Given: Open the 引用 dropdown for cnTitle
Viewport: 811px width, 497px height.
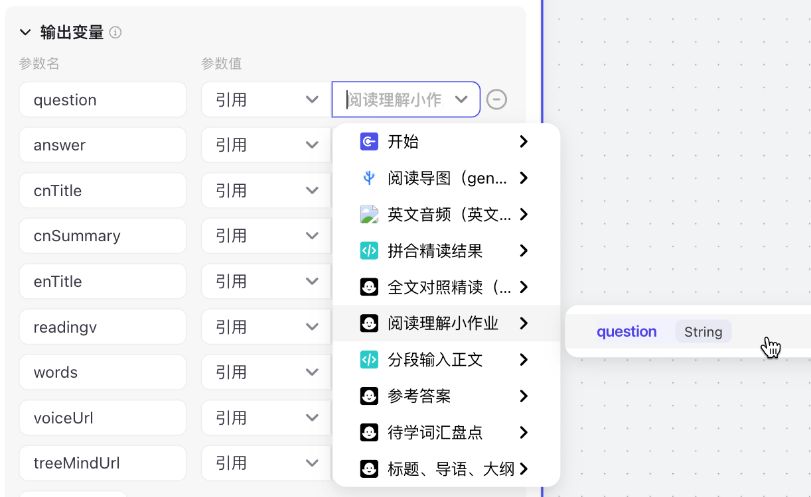Looking at the screenshot, I should pos(266,190).
